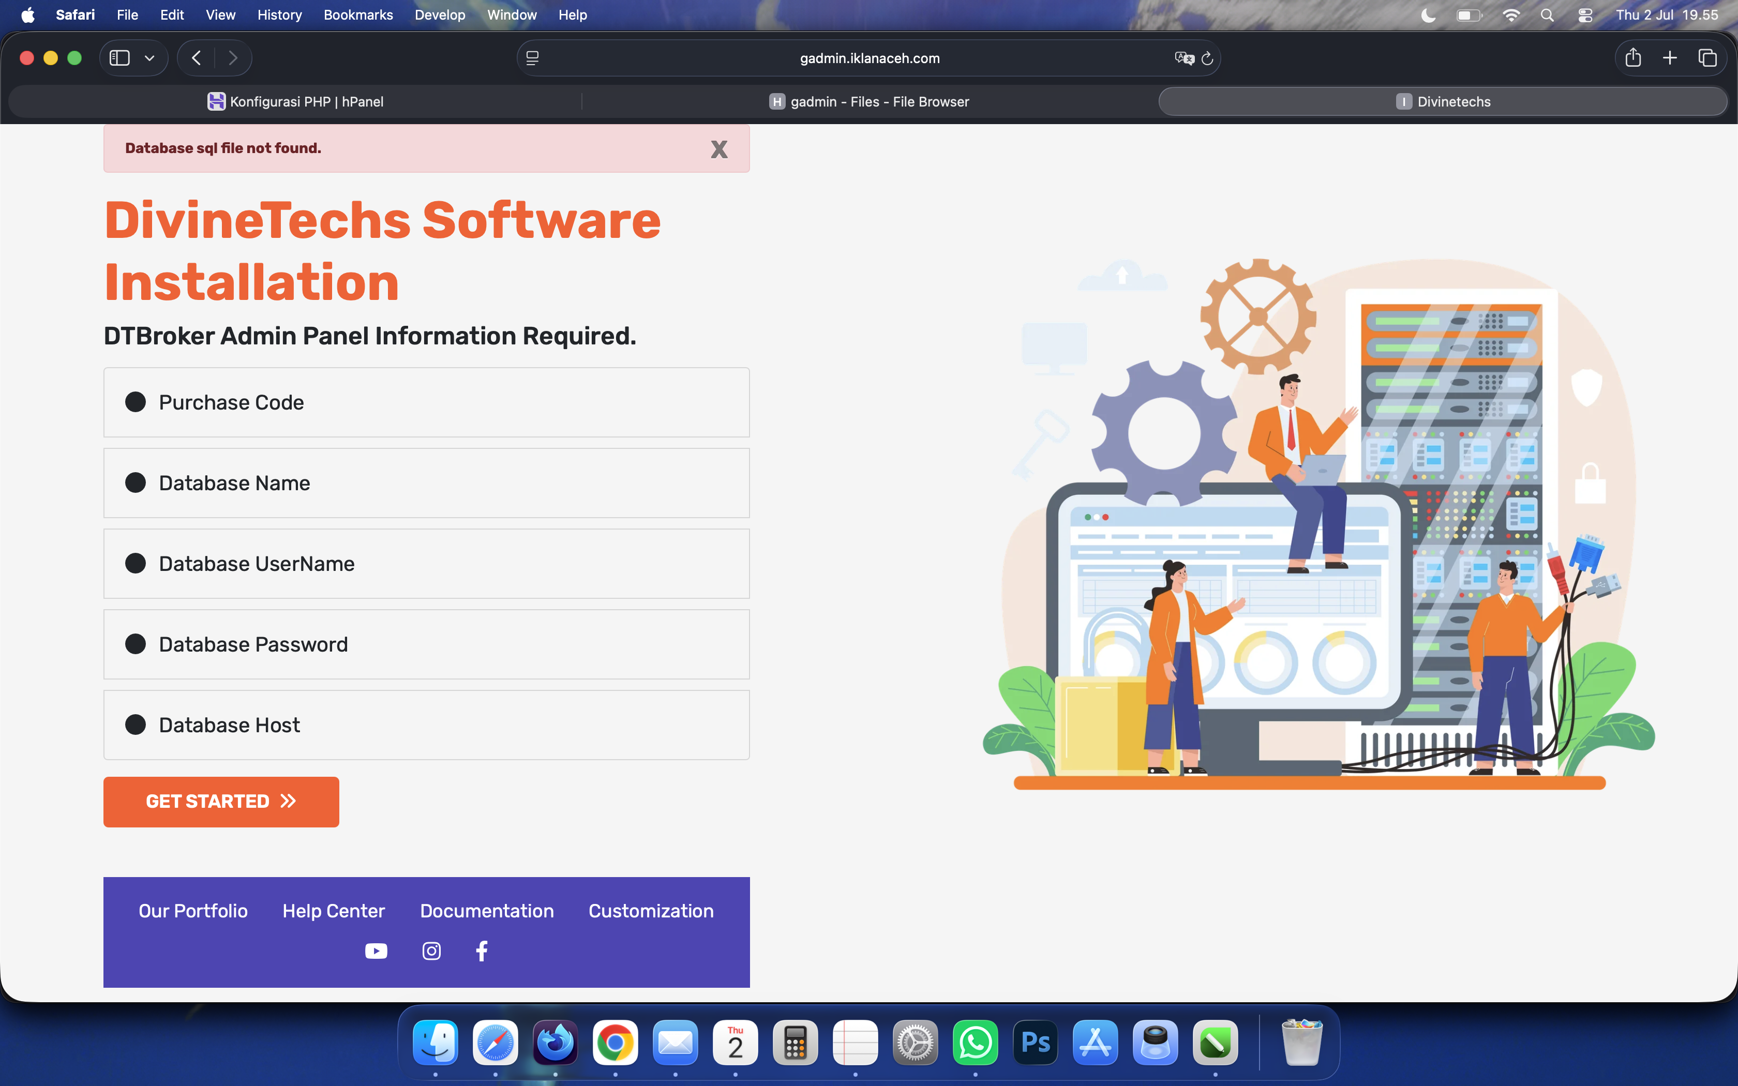Focus the Database Host field
Image resolution: width=1738 pixels, height=1086 pixels.
tap(427, 725)
